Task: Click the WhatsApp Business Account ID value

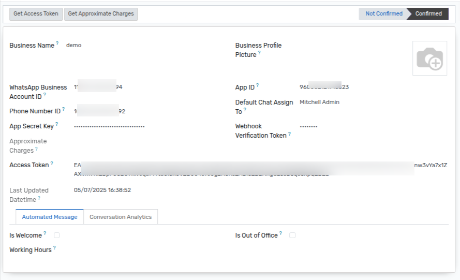Action: [x=98, y=87]
